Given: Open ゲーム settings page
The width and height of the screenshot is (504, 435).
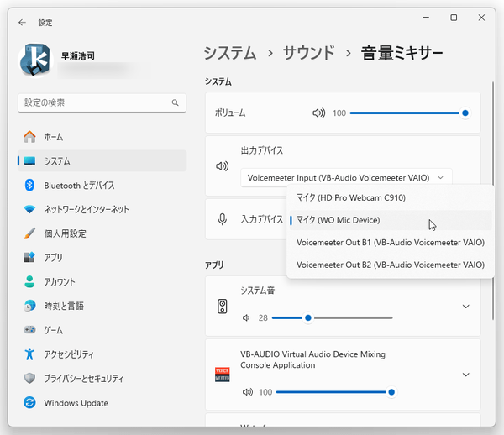Looking at the screenshot, I should pyautogui.click(x=102, y=330).
